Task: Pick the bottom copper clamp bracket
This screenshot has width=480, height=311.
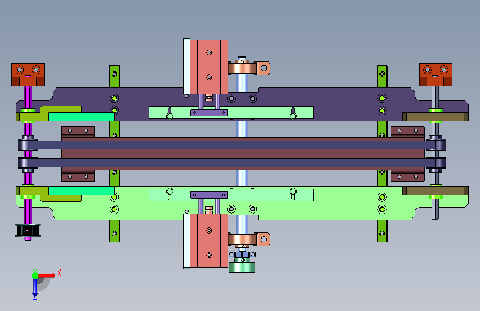Action: [x=249, y=239]
